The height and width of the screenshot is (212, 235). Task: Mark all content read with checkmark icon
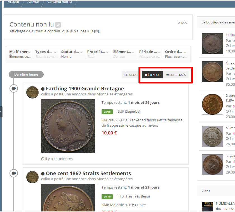pos(58,25)
